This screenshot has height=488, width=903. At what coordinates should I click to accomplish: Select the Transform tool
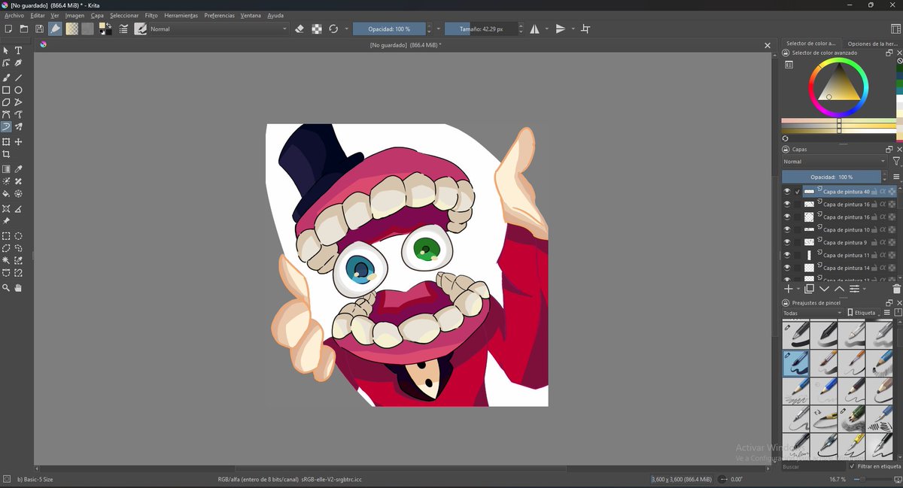coord(6,141)
